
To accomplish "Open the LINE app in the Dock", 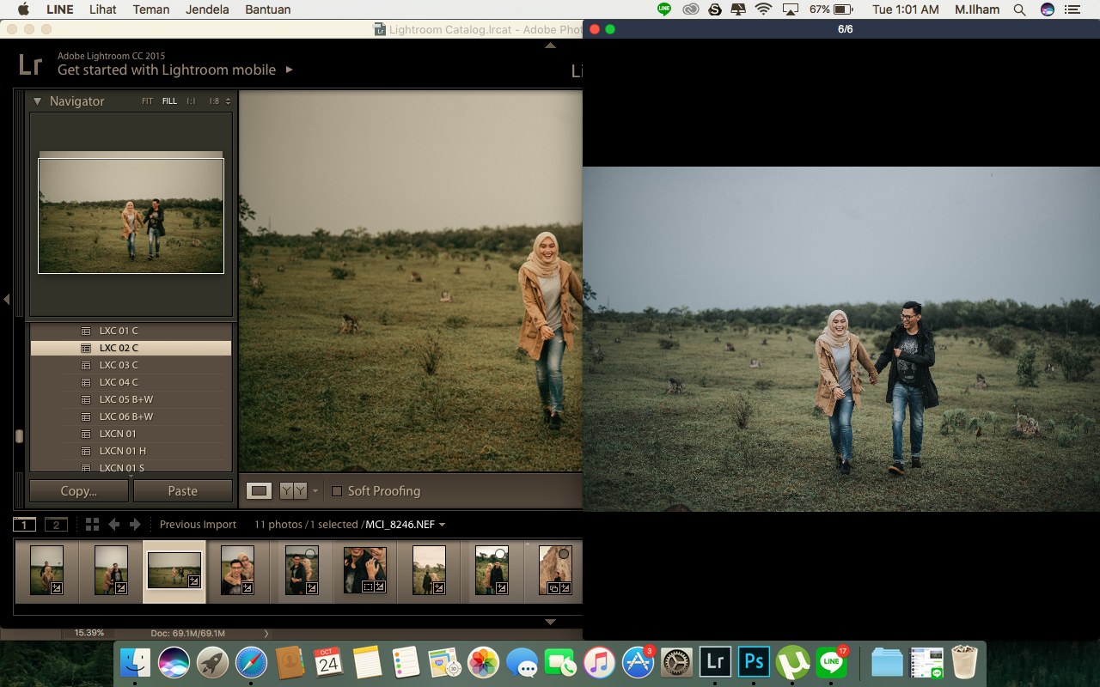I will (x=832, y=662).
